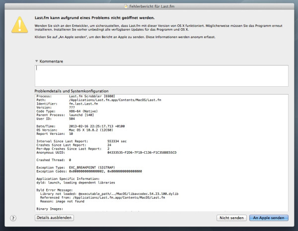Image resolution: width=298 pixels, height=231 pixels.
Task: Click the dyld: launch, loading dependent libraries line
Action: [x=75, y=182]
